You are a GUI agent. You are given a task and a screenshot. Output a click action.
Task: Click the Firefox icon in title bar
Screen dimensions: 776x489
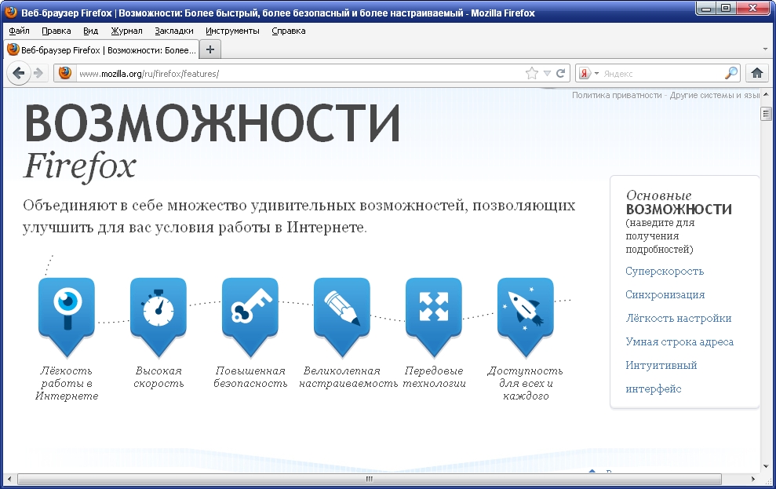click(11, 12)
